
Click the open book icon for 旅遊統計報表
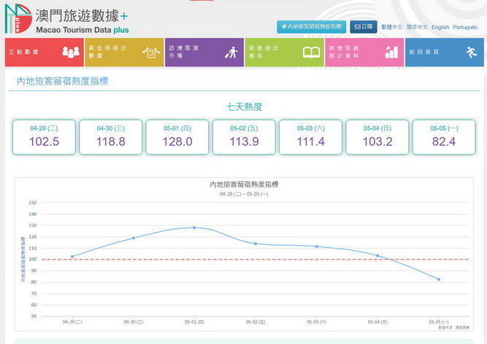click(312, 52)
